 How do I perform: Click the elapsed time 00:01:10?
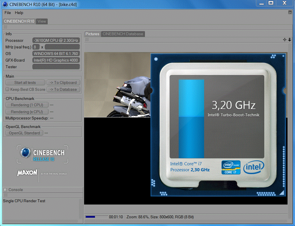(116, 217)
